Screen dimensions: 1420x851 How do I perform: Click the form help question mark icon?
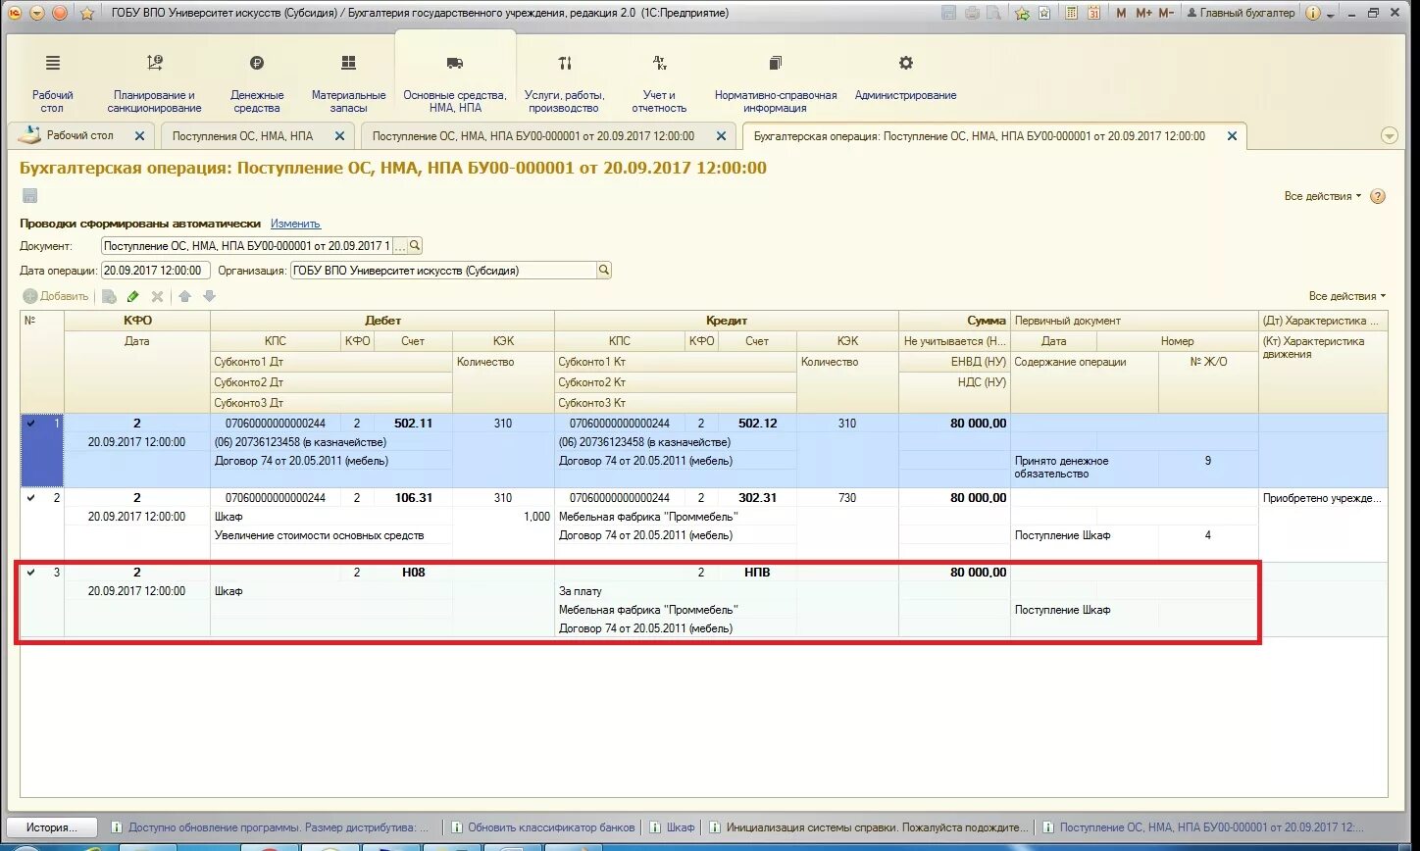1378,196
